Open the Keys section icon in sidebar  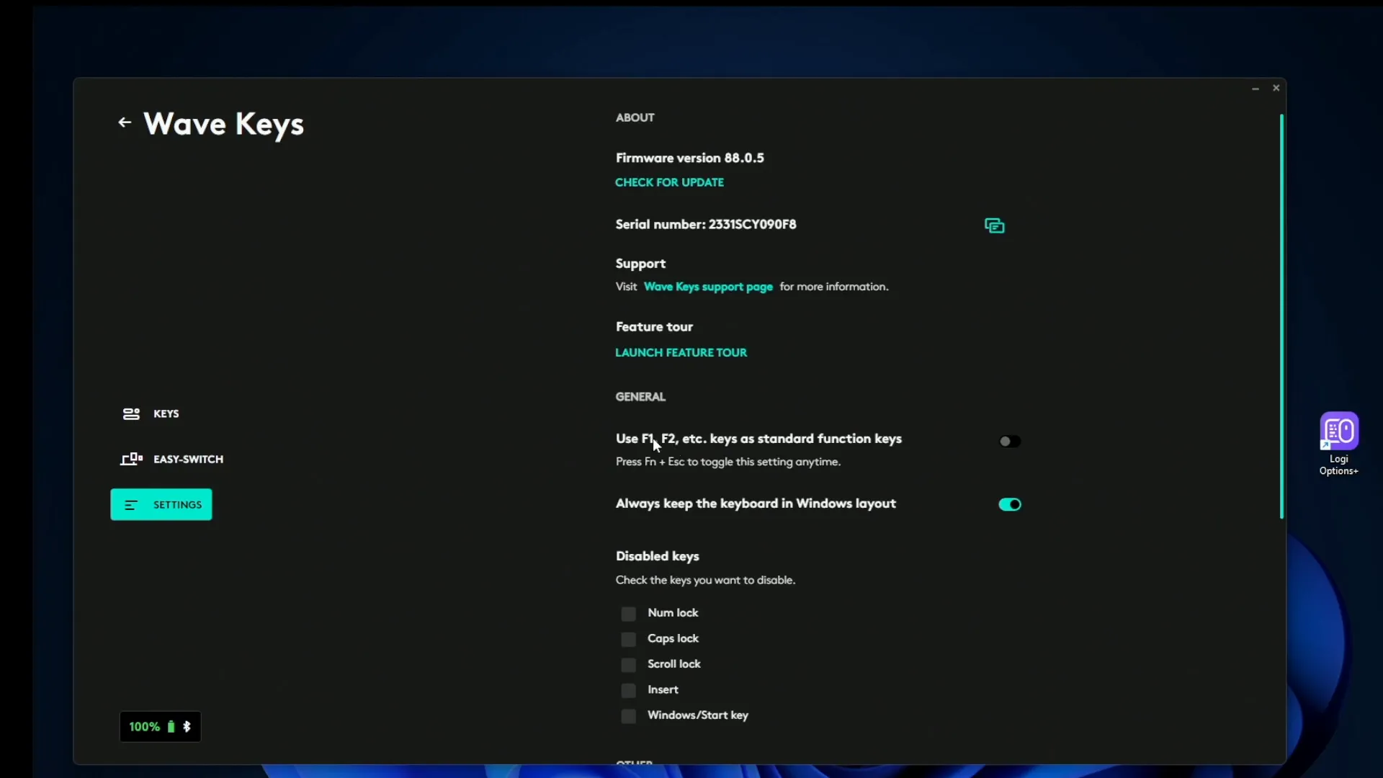[131, 413]
